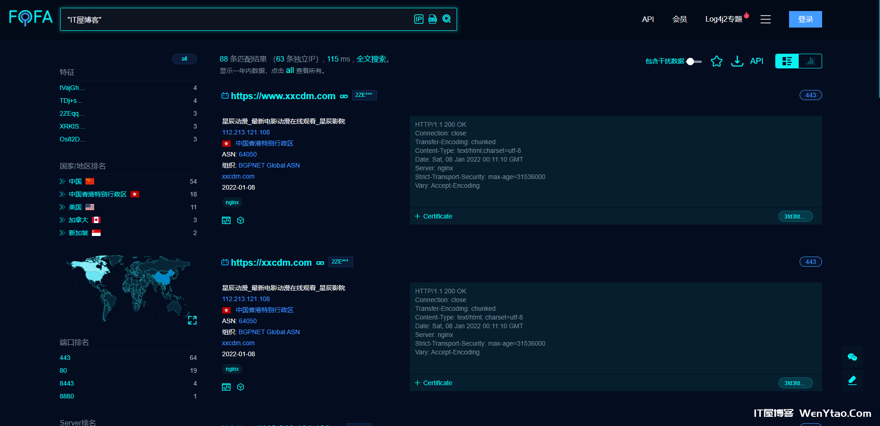Toggle 包含干扰数据 switch
This screenshot has width=880, height=426.
pyautogui.click(x=694, y=62)
